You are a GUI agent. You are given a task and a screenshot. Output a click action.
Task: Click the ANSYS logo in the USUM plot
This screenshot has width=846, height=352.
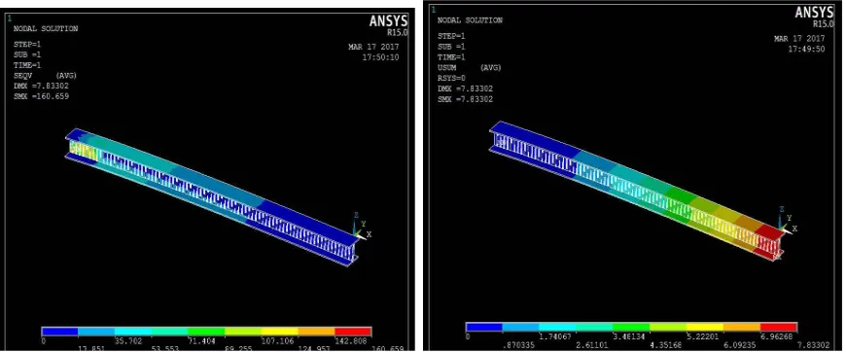tap(815, 13)
